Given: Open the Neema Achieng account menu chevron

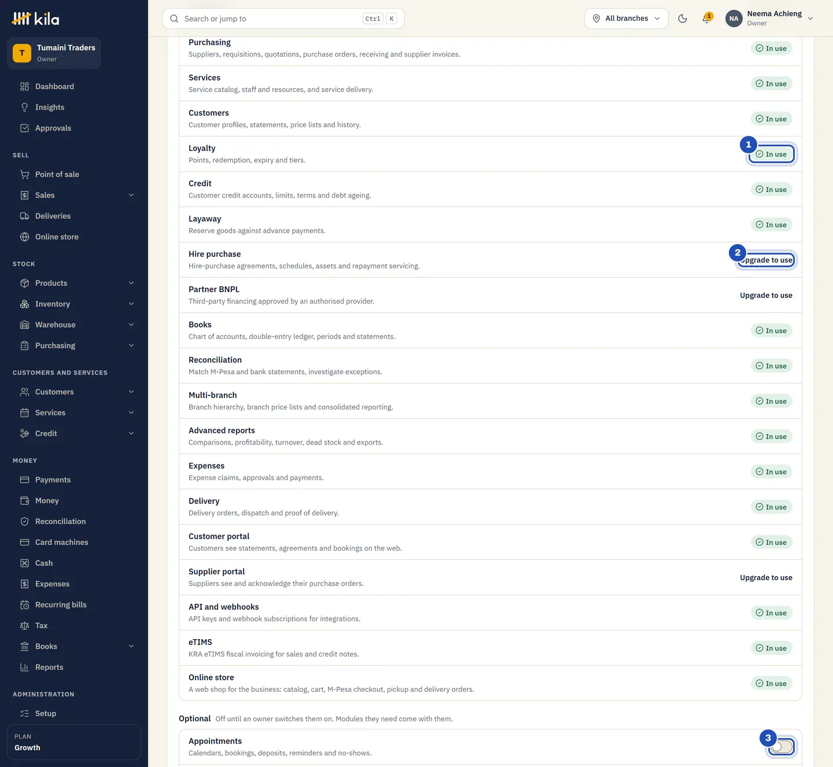Looking at the screenshot, I should coord(810,19).
